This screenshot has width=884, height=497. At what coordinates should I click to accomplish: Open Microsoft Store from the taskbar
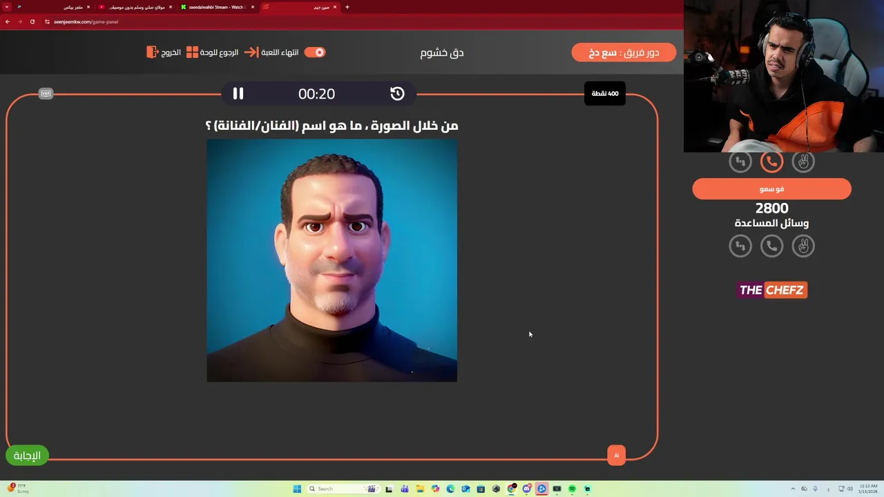click(x=481, y=489)
